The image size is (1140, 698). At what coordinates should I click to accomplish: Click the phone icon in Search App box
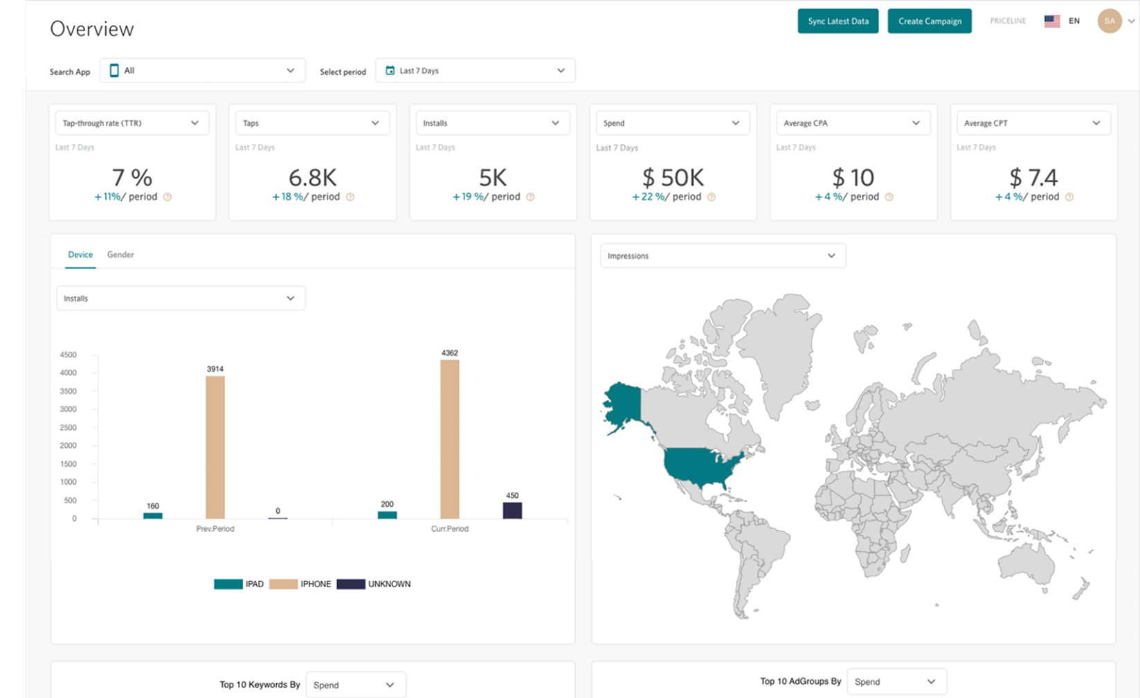coord(114,70)
